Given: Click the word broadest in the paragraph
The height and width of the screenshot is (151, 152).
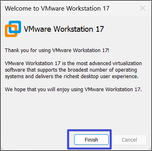Looking at the screenshot, I should pos(78,70).
